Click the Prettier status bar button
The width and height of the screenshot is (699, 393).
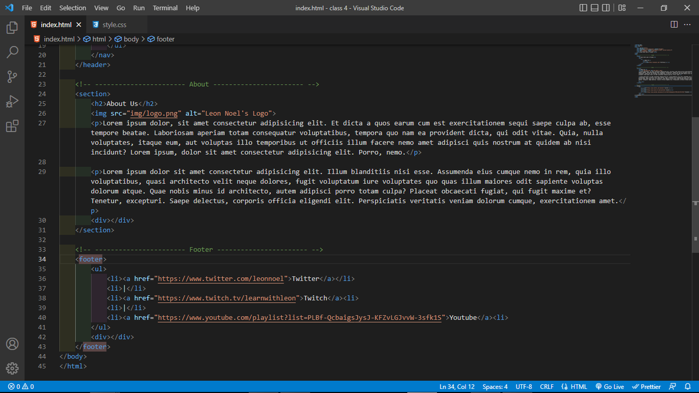point(645,387)
